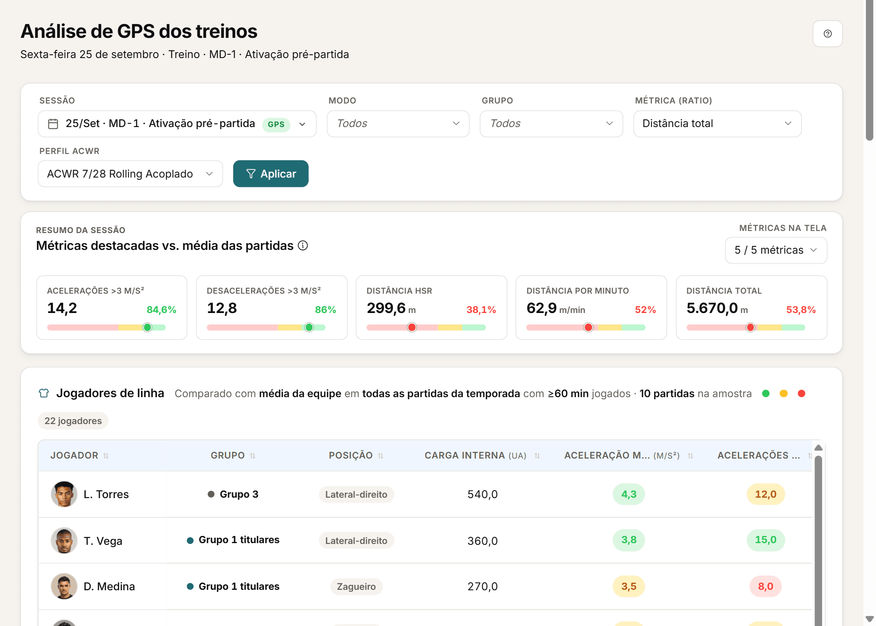Click L. Torres player avatar
The image size is (876, 626).
(64, 494)
